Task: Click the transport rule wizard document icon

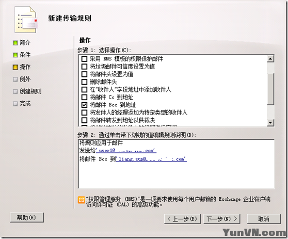Action: [x=26, y=20]
